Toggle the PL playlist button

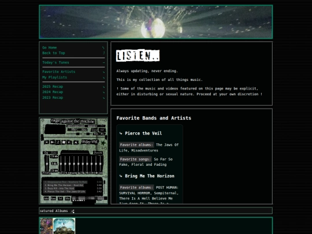[103, 134]
